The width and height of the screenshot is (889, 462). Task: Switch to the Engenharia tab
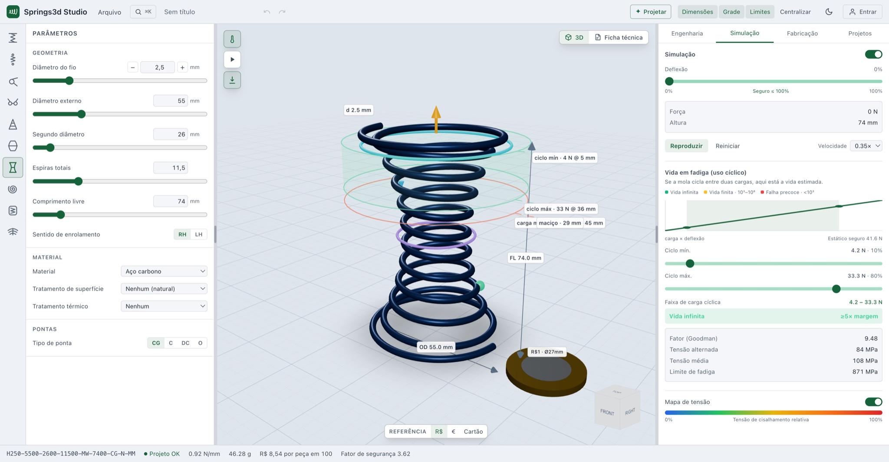coord(687,33)
